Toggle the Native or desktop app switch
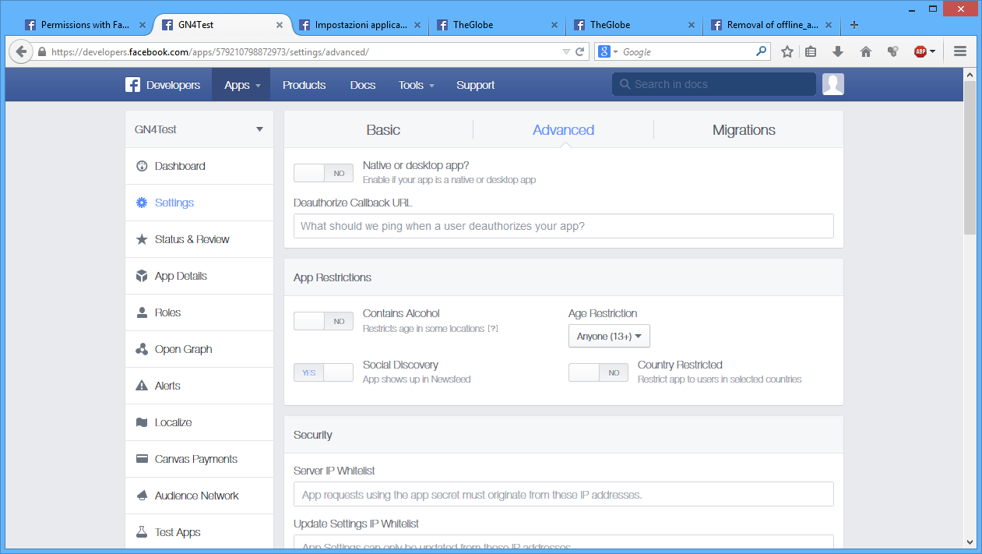This screenshot has height=554, width=982. click(323, 173)
